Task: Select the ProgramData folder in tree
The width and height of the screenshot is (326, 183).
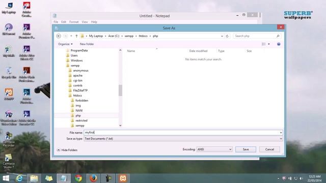Action: pyautogui.click(x=79, y=50)
